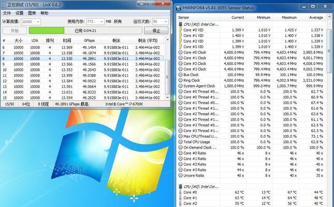Select result row 14 with 48.9233 GFlops
The width and height of the screenshot is (334, 207).
(83, 92)
